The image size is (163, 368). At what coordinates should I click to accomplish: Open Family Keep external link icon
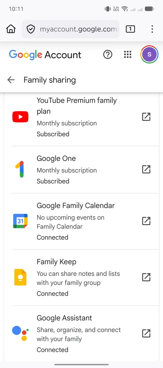146,277
